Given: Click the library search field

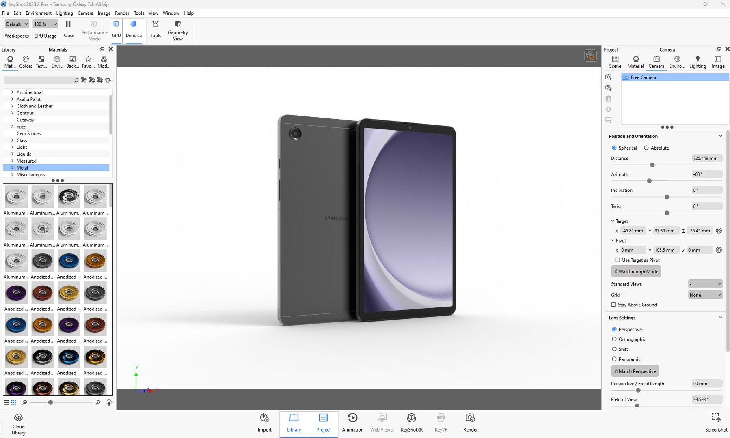Looking at the screenshot, I should tap(39, 80).
